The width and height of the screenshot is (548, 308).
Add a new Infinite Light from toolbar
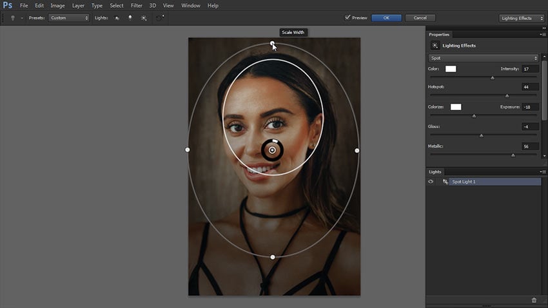(143, 18)
